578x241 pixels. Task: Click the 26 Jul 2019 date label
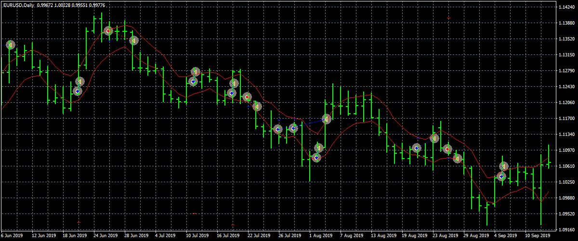[290, 236]
